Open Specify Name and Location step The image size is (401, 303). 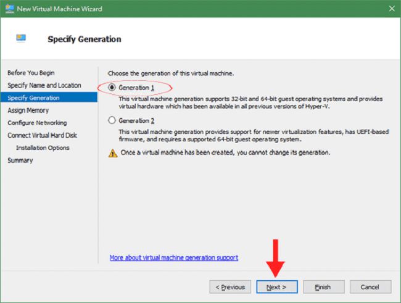(44, 85)
